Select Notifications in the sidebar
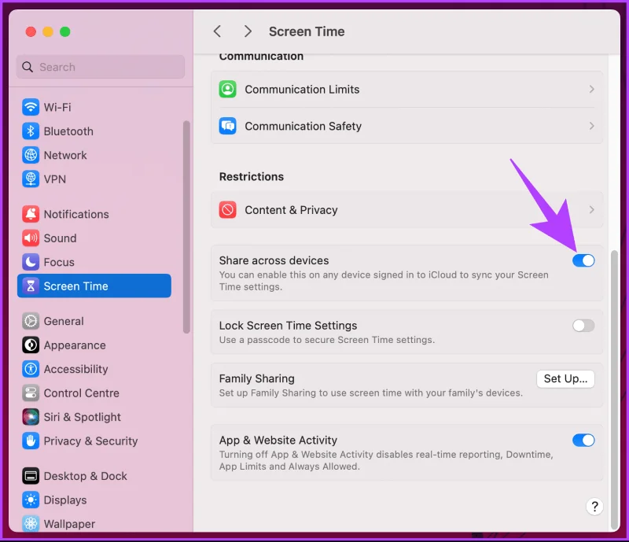 tap(94, 214)
